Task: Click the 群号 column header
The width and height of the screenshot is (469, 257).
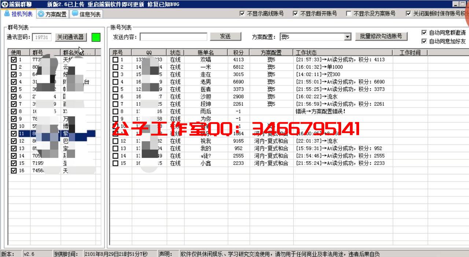Action: 45,53
